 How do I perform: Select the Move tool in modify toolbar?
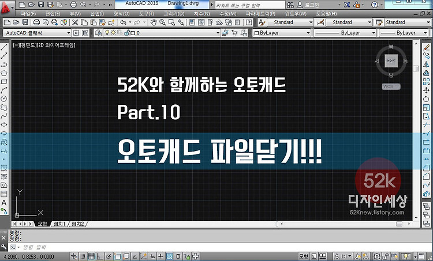(427, 90)
